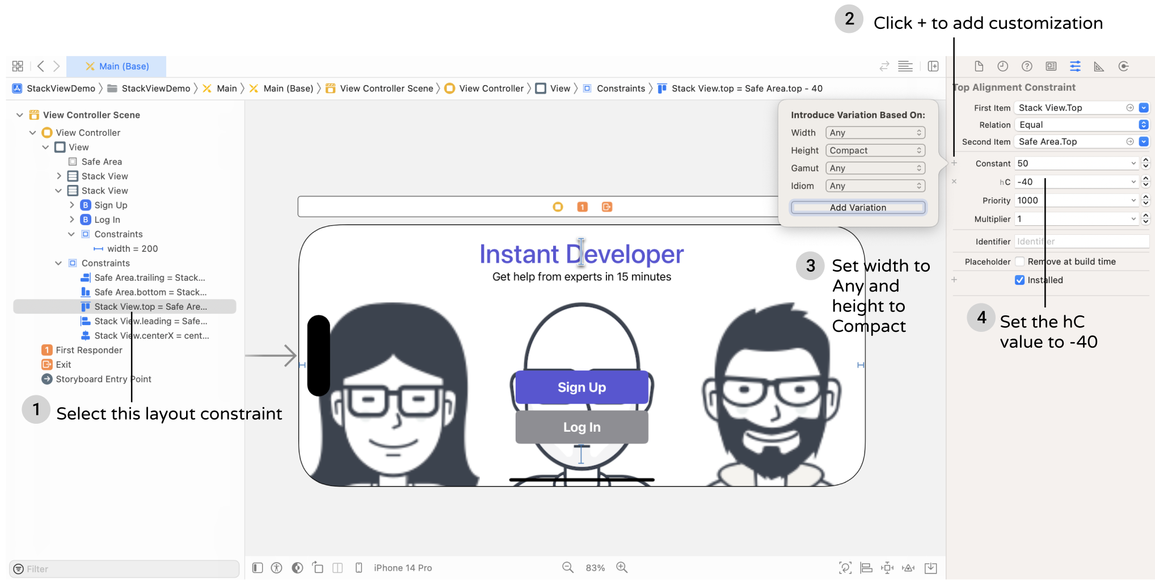Click the zoom in magnifier icon

click(x=622, y=567)
